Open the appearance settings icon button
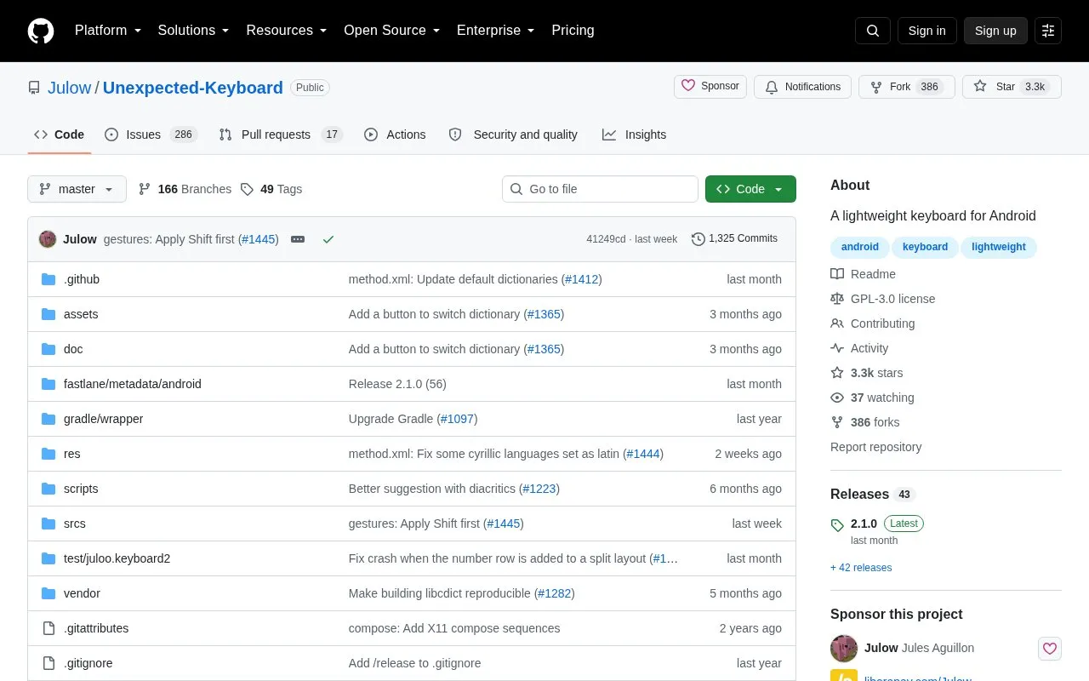 click(1048, 31)
